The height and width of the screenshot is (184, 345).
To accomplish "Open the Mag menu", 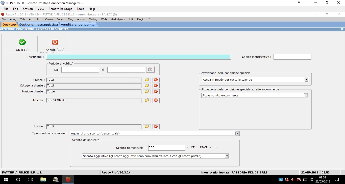I will (x=70, y=19).
